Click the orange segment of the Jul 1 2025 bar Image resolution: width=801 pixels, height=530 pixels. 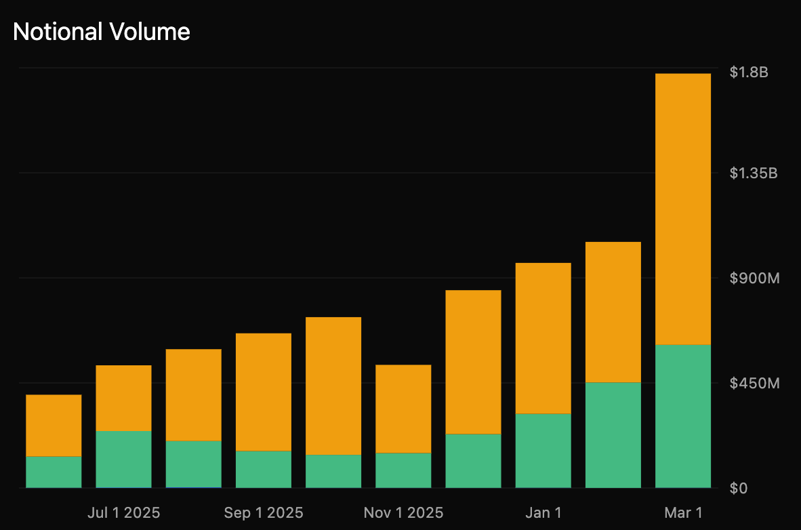pyautogui.click(x=123, y=398)
